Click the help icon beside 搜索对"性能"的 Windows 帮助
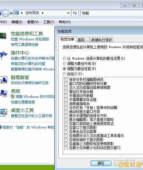Viewport: 143px width, 170px height. 1,127
